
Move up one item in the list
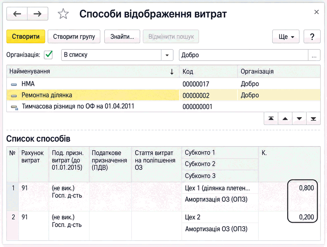pyautogui.click(x=285, y=119)
